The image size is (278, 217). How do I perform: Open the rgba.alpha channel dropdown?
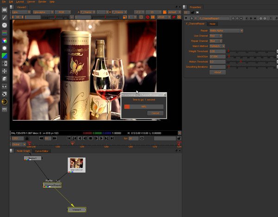point(43,12)
